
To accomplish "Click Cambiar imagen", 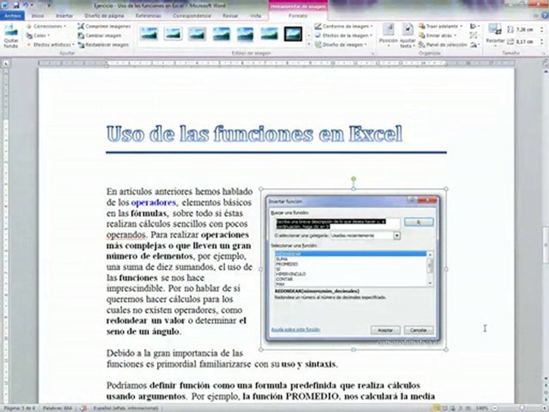I will 100,35.
